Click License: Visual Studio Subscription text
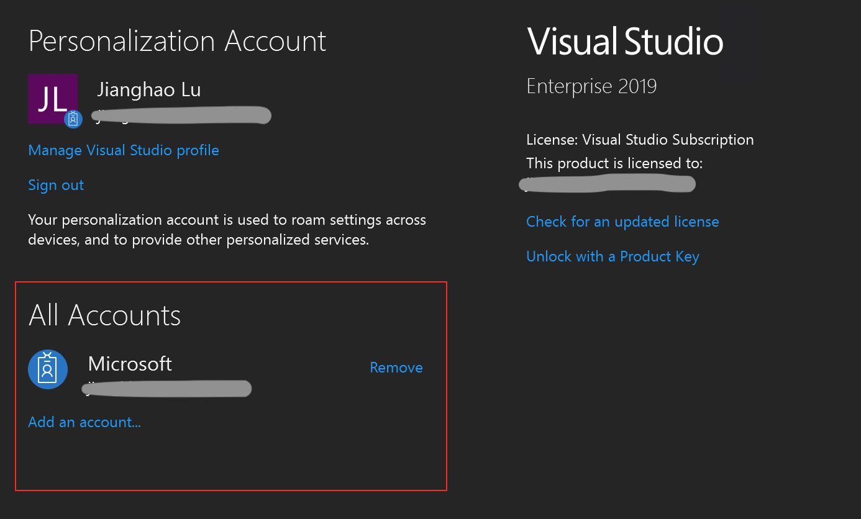The image size is (861, 519). click(x=640, y=140)
